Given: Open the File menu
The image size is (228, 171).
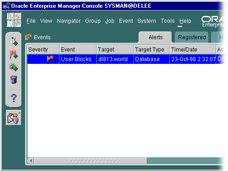Looking at the screenshot, I should tap(31, 21).
